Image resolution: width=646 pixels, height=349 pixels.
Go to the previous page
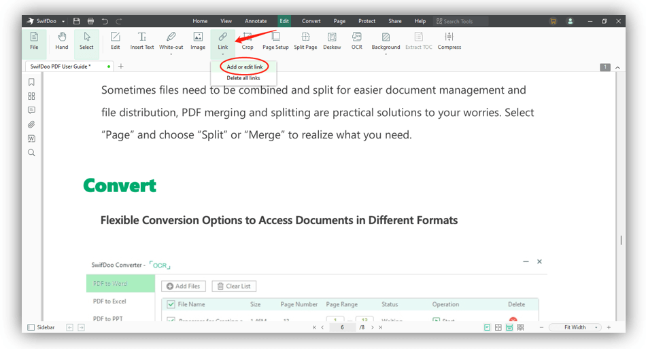point(322,327)
